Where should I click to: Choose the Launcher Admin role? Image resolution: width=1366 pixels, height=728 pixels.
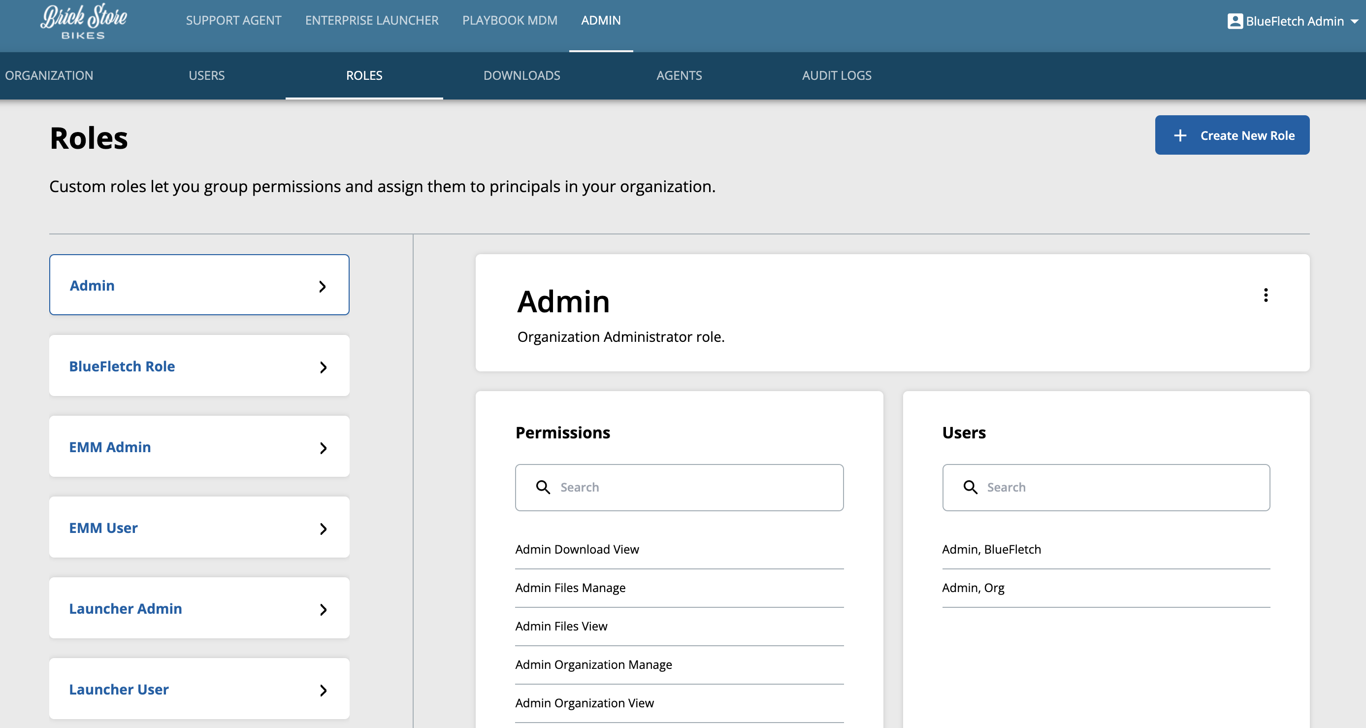tap(199, 608)
